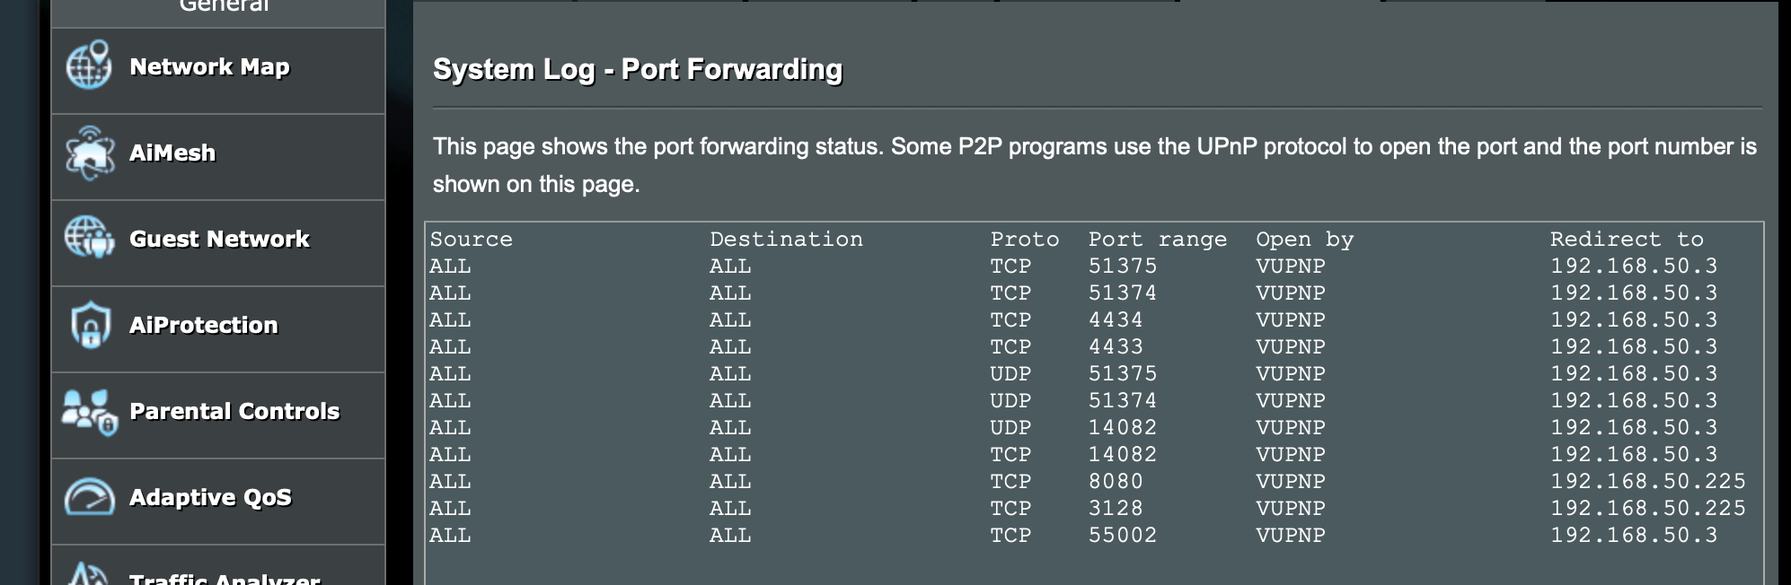Viewport: 1791px width, 585px height.
Task: Click the Port range column header
Action: 1157,238
